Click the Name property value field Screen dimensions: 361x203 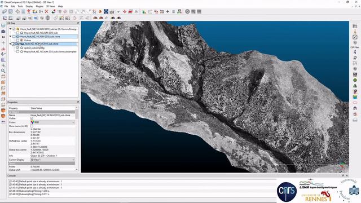coord(52,115)
